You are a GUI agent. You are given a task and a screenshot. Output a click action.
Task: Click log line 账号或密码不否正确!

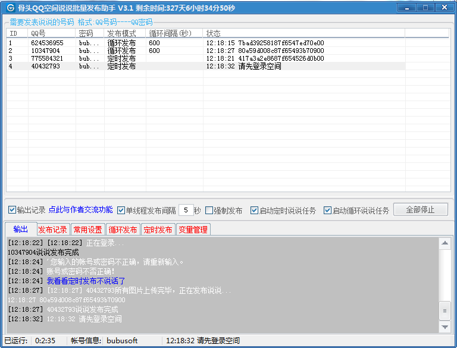click(80, 271)
